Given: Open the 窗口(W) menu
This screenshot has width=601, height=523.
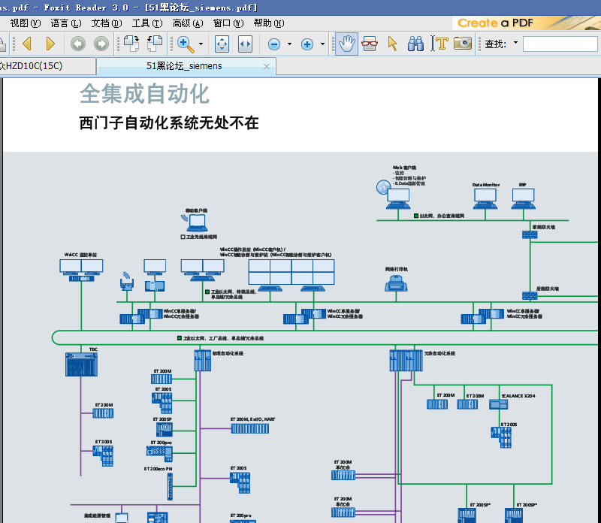Looking at the screenshot, I should (228, 23).
